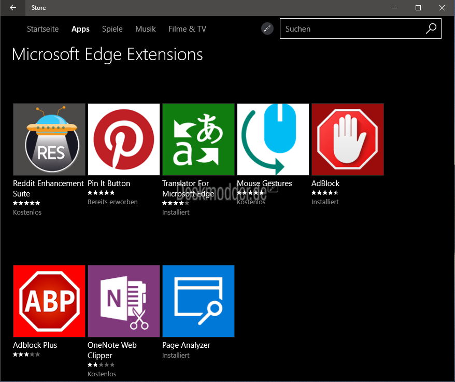The height and width of the screenshot is (382, 455).
Task: Open the 'AdBlock' title link
Action: [x=325, y=183]
